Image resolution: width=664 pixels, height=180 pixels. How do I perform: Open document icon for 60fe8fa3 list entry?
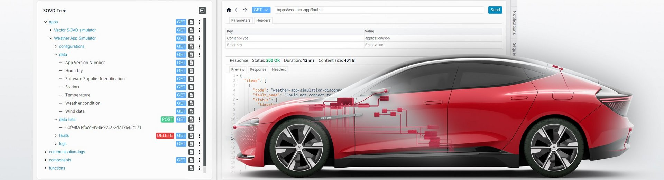click(x=191, y=127)
